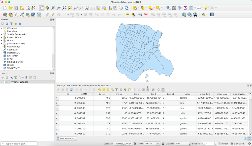
Task: Click the filter funnel in attribute table toolbar
Action: 116,90
